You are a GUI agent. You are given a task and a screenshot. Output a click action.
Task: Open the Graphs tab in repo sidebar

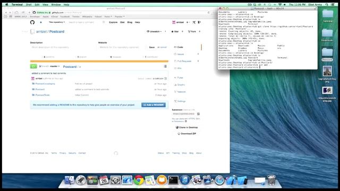pyautogui.click(x=180, y=85)
